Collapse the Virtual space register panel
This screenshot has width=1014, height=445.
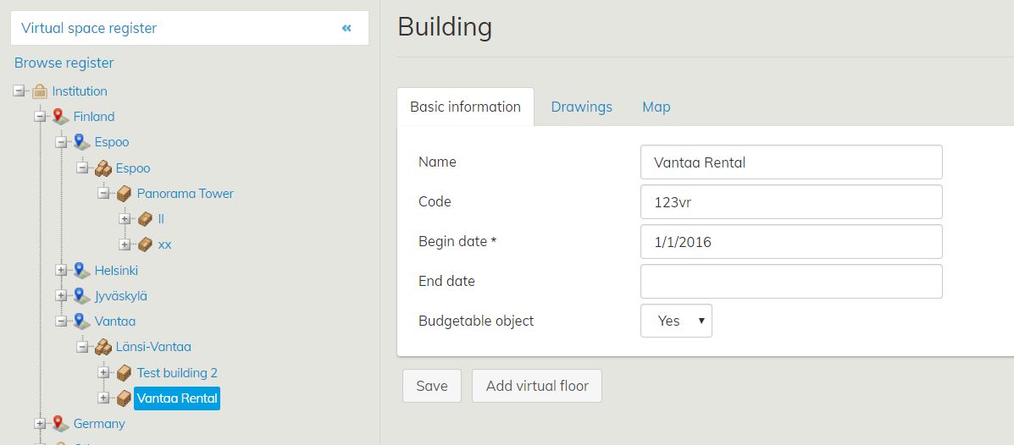pyautogui.click(x=346, y=28)
